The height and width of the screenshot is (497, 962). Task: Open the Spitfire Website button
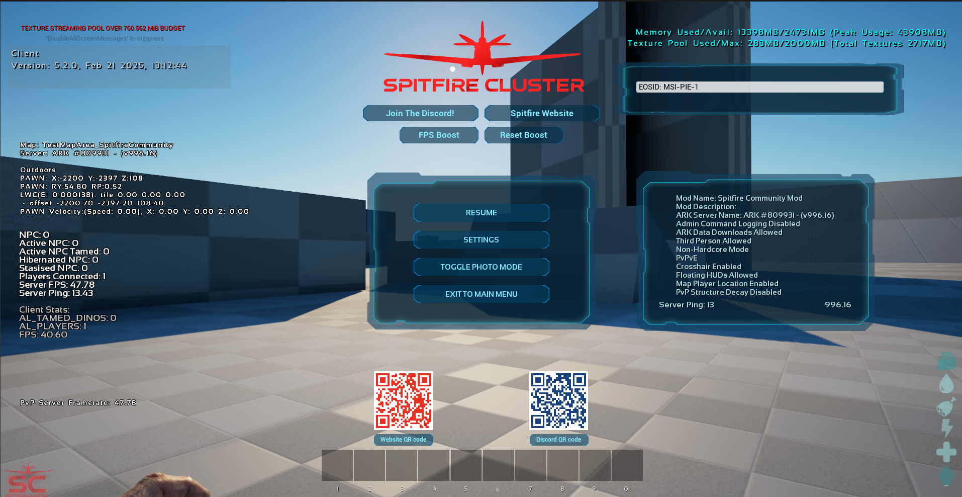pyautogui.click(x=542, y=113)
